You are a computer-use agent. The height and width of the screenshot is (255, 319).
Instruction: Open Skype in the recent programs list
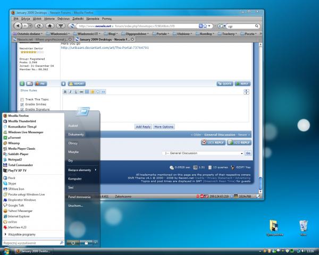click(x=12, y=182)
